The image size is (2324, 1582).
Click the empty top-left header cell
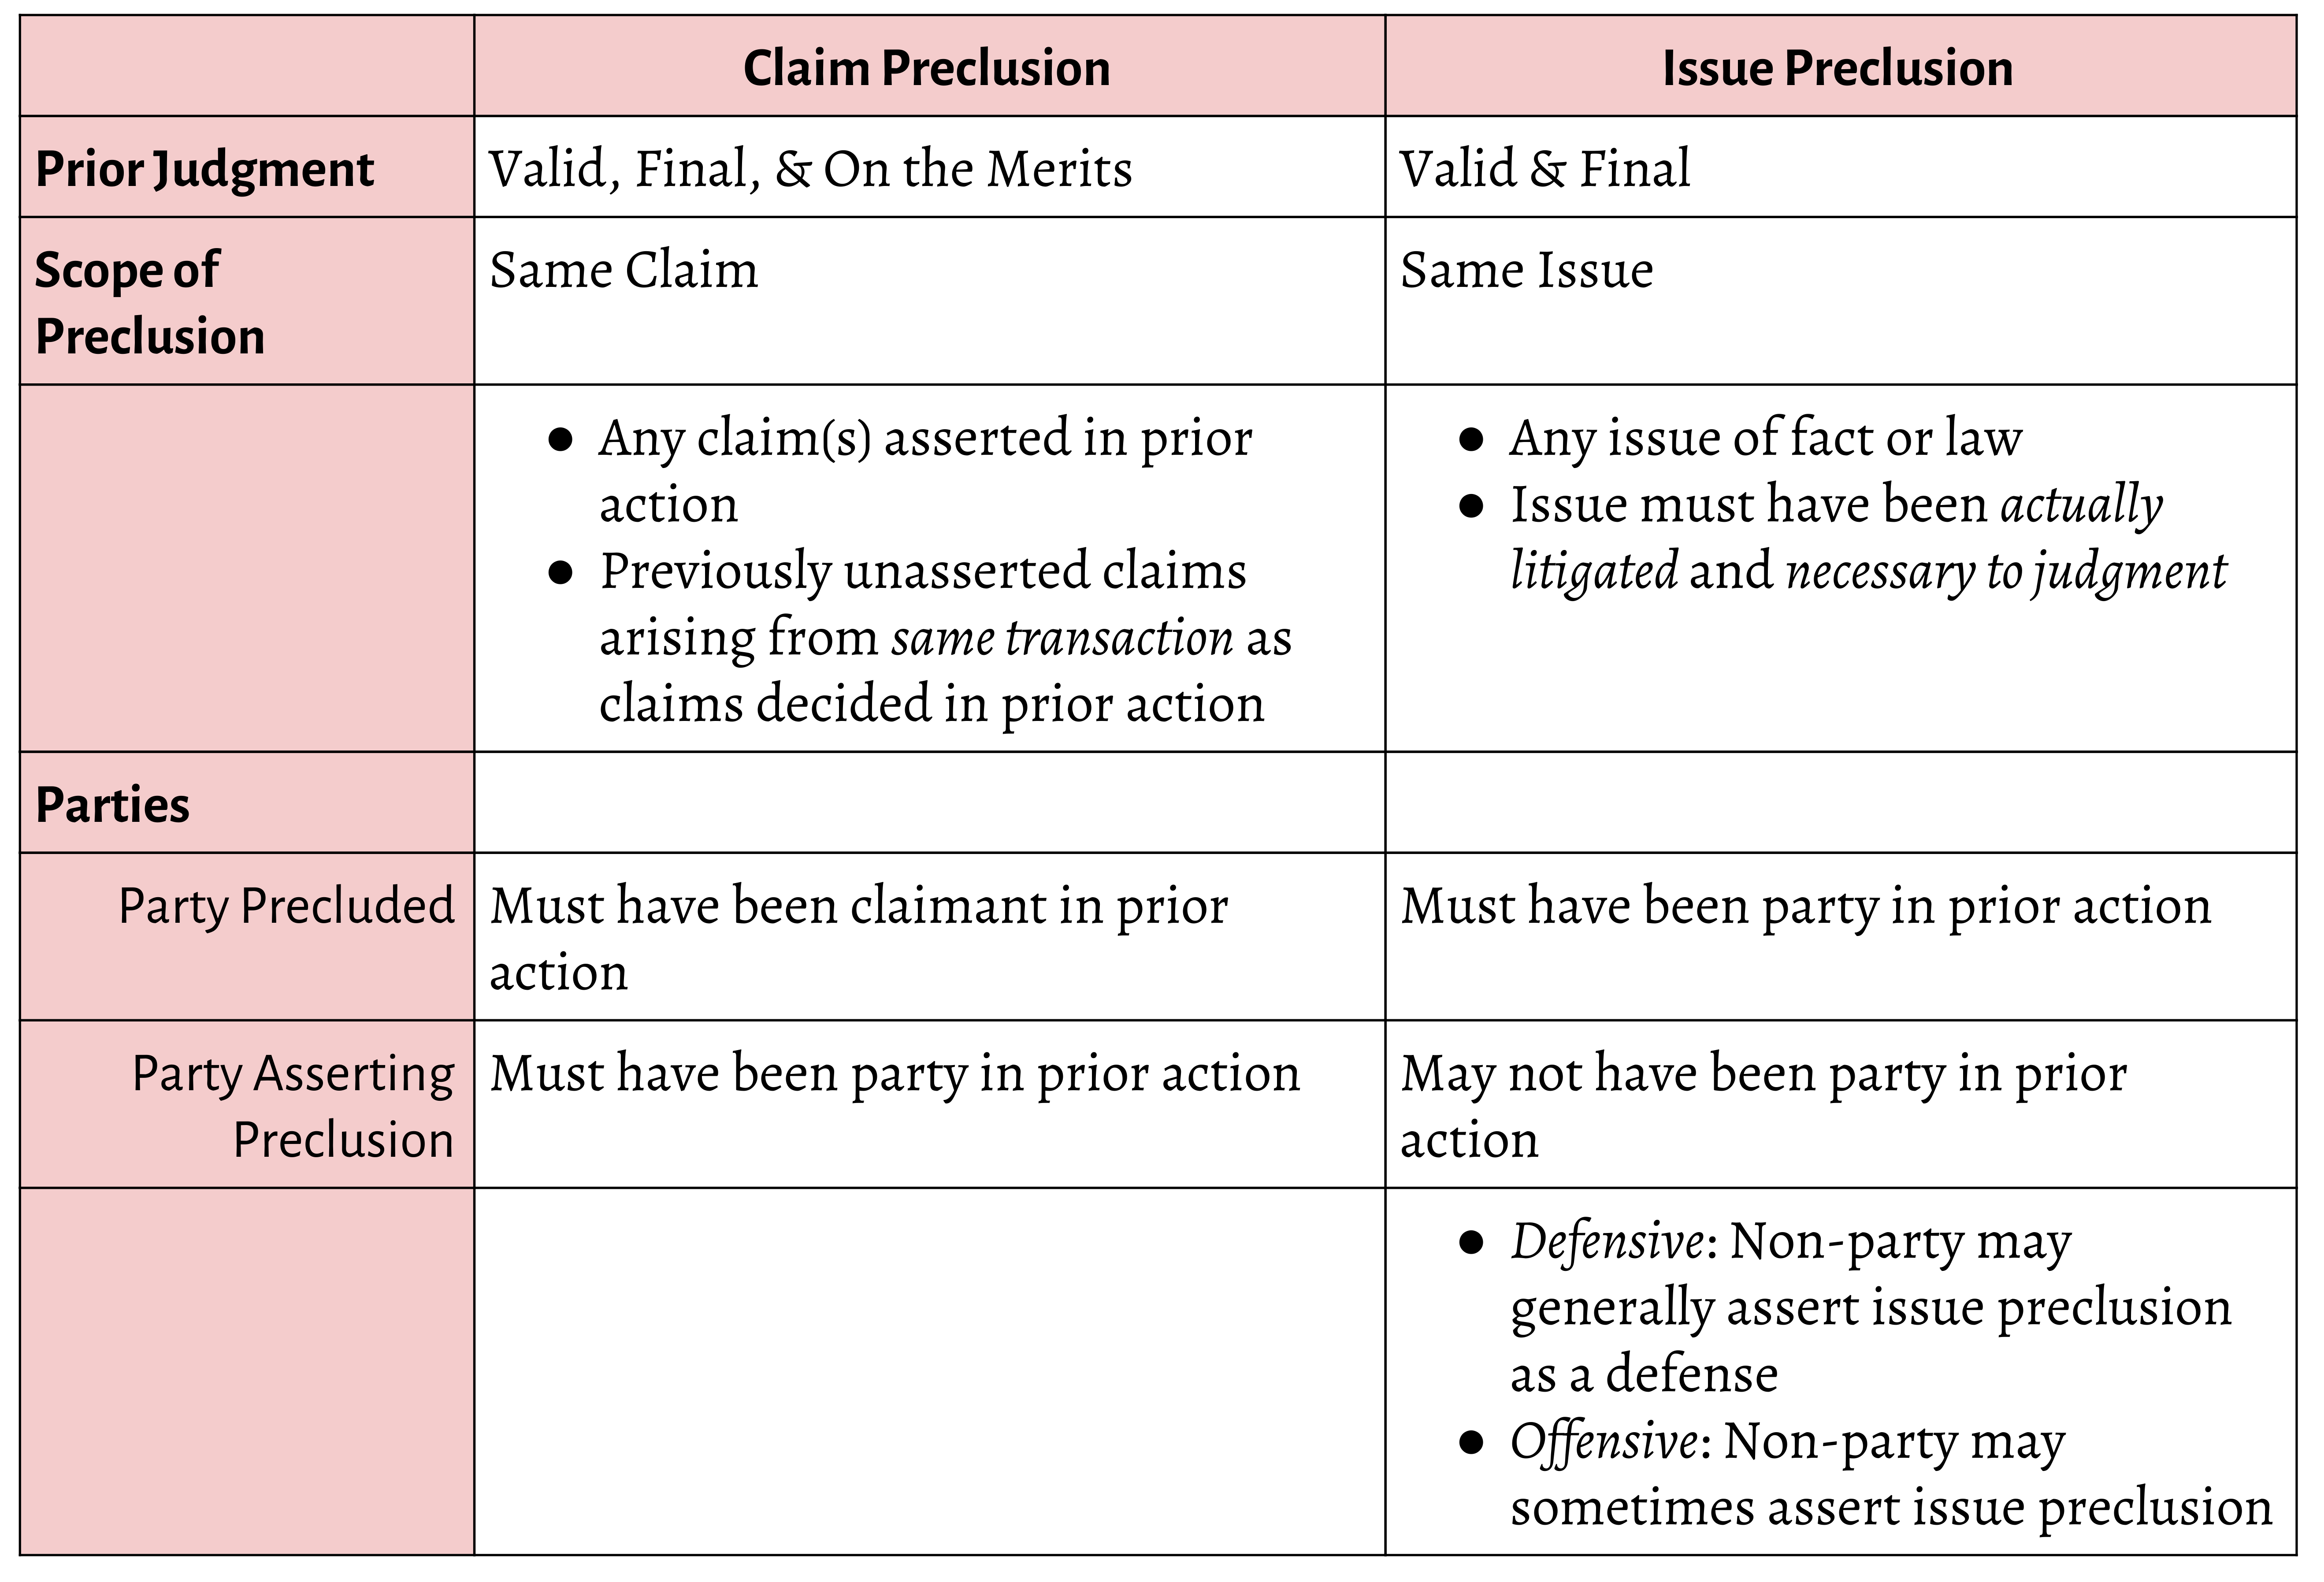(x=247, y=66)
